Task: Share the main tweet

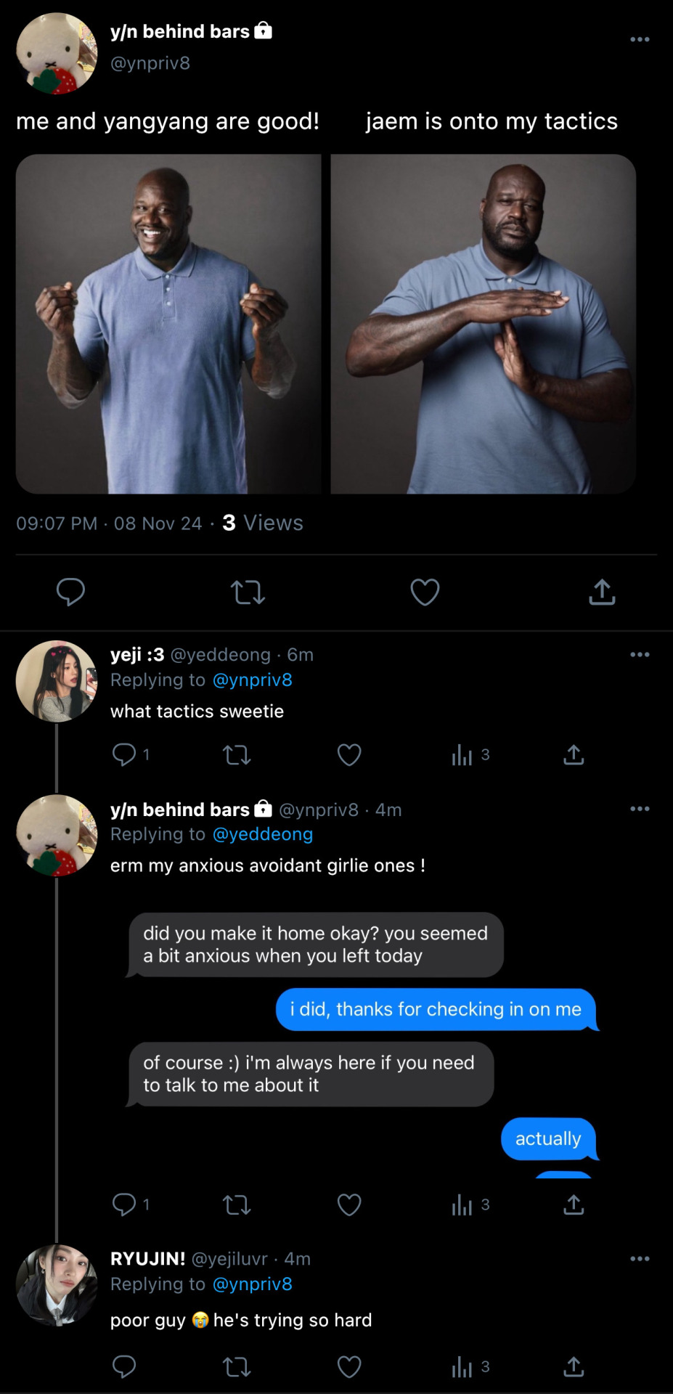Action: pyautogui.click(x=602, y=592)
